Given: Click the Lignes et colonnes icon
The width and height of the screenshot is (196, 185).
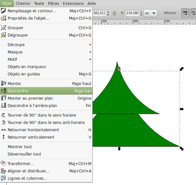Looking at the screenshot, I should tap(4, 178).
